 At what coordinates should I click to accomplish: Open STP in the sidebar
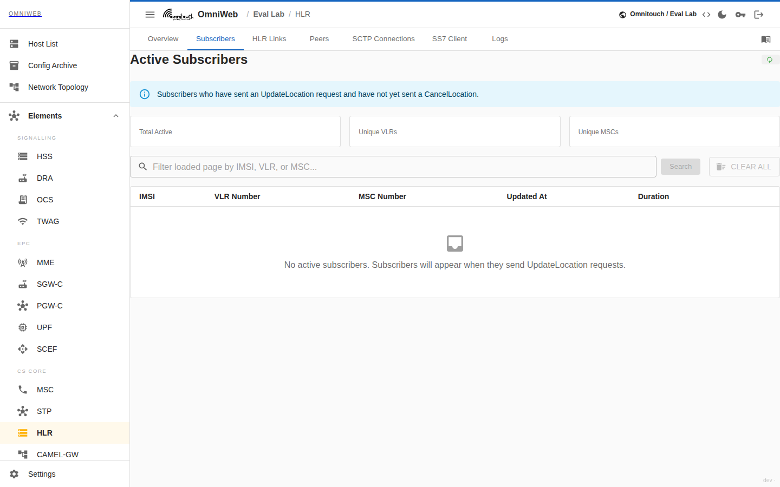(x=65, y=411)
